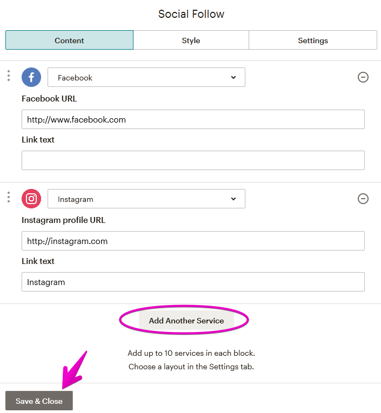Open the Facebook service dropdown
This screenshot has width=381, height=413.
(146, 77)
